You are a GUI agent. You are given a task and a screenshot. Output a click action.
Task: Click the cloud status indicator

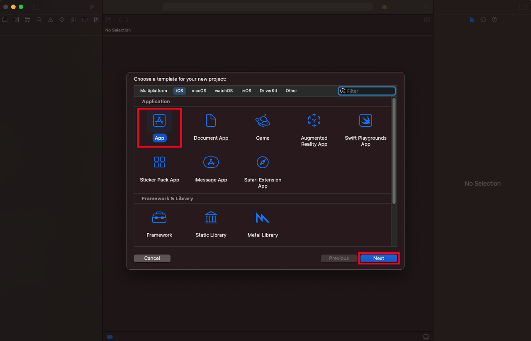386,7
